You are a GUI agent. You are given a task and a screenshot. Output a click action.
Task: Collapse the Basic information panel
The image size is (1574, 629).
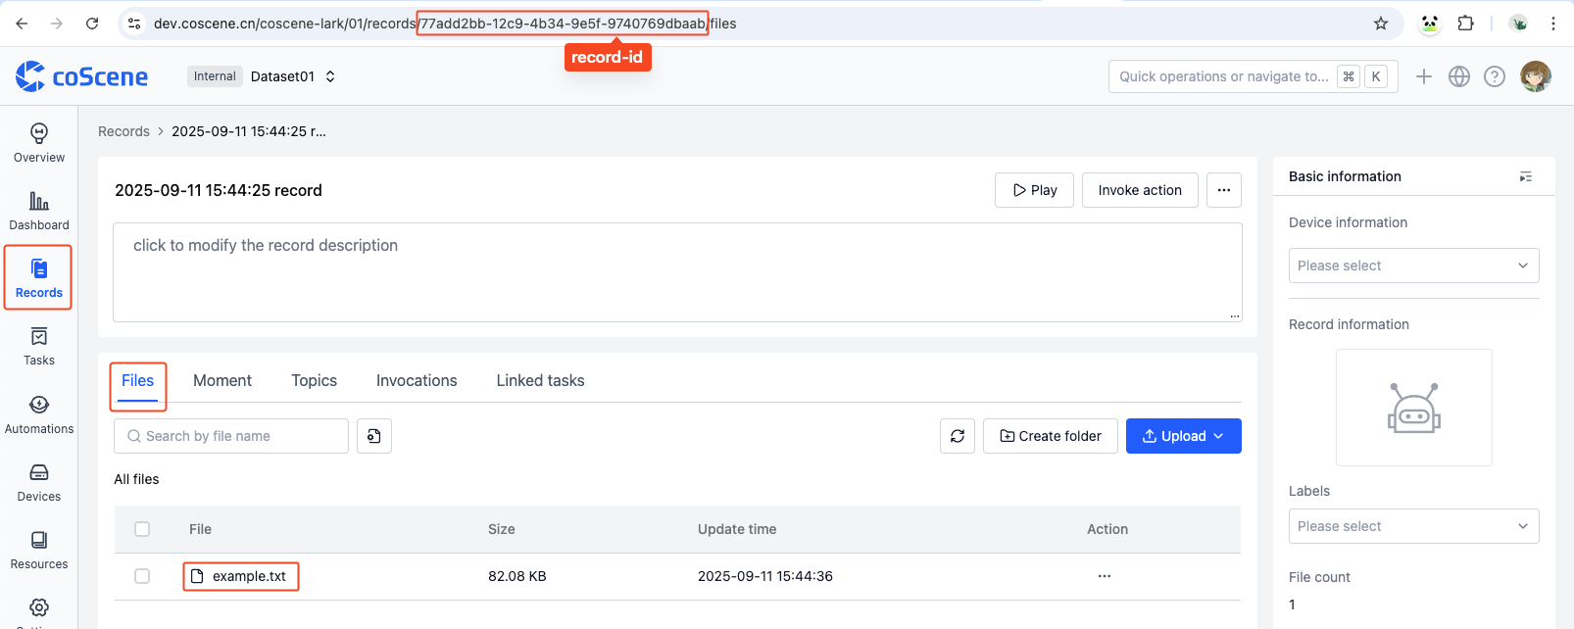pyautogui.click(x=1525, y=176)
